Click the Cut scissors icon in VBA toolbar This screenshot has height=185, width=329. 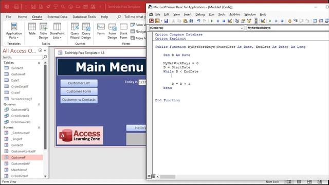coord(173,21)
